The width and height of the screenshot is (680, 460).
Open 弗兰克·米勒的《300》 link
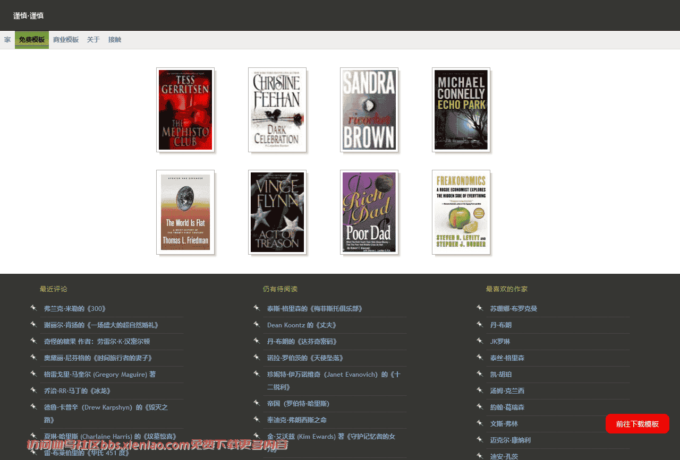click(75, 309)
